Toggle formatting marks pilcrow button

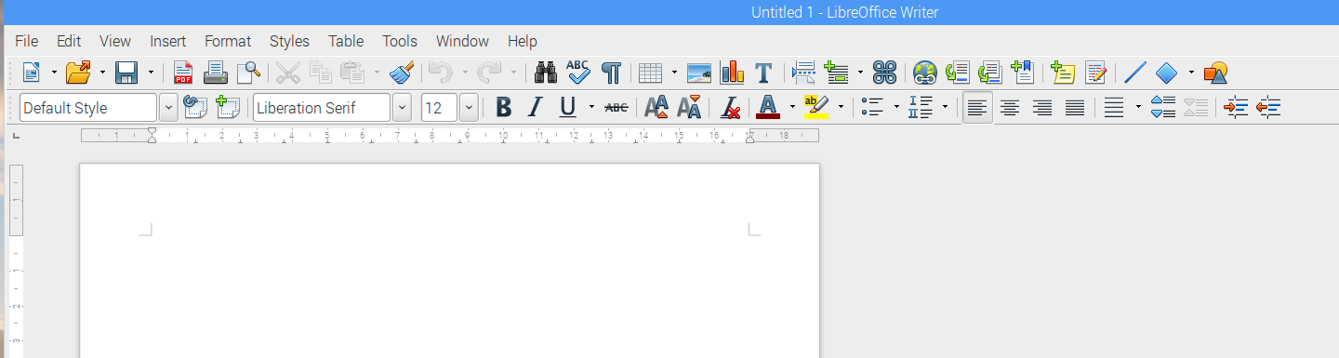611,73
